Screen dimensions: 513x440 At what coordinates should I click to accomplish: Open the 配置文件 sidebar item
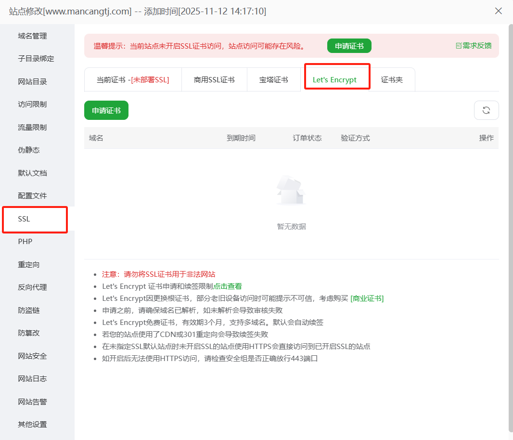point(32,196)
